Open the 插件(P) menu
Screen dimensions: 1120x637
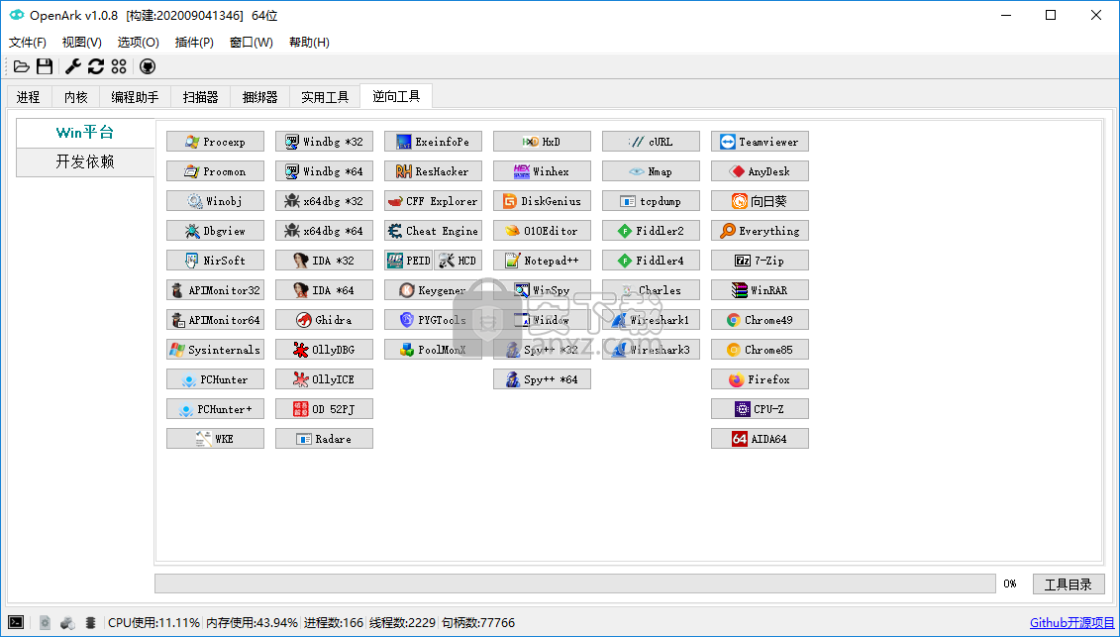(x=194, y=43)
